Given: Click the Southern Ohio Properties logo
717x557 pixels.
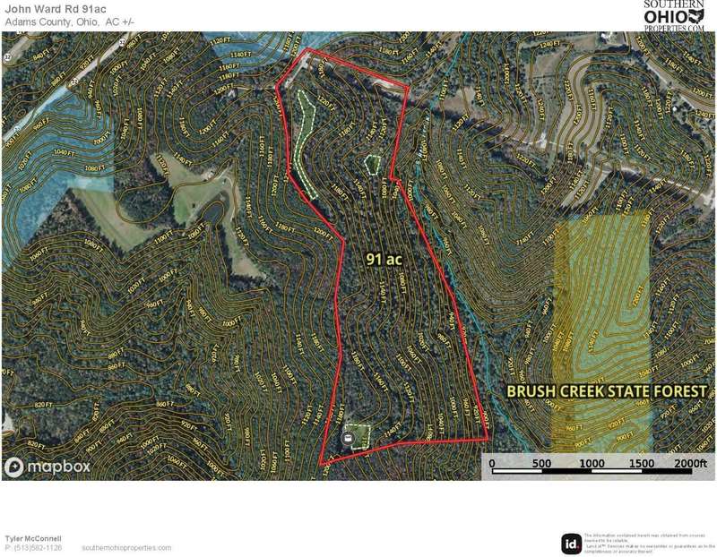Looking at the screenshot, I should point(675,16).
